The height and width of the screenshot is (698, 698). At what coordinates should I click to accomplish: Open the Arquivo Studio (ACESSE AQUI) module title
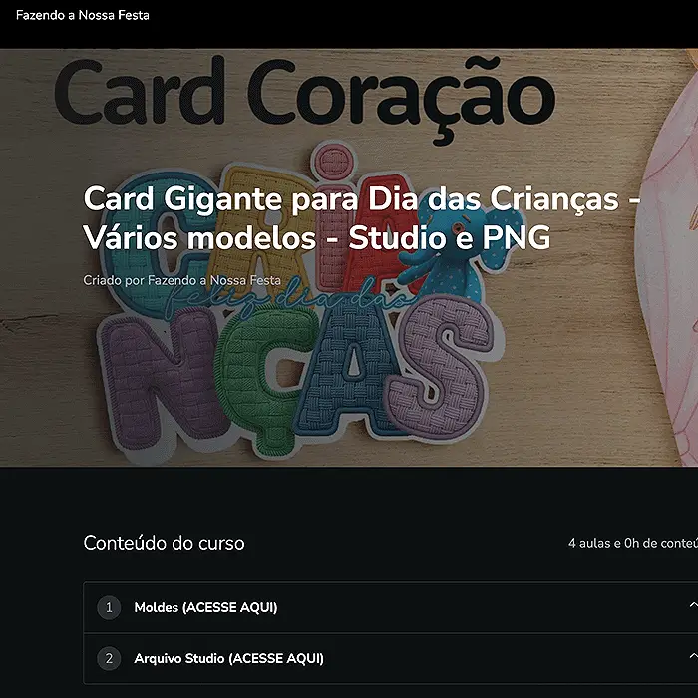(228, 658)
